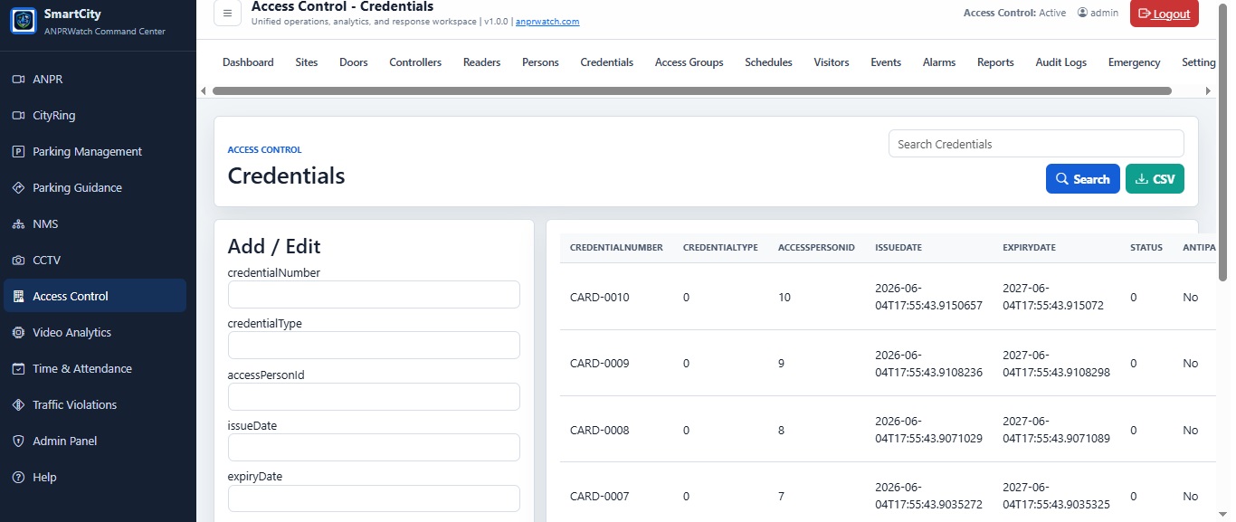Switch to the Visitors tab

(832, 62)
